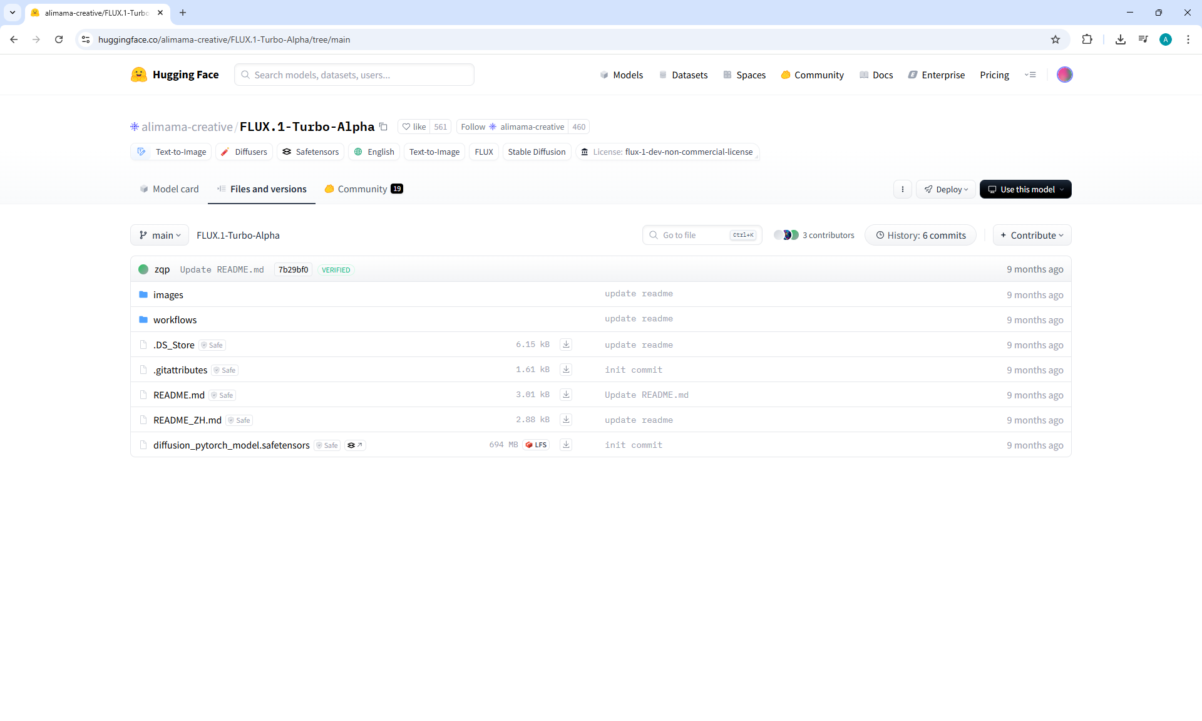Open the workflows folder

[x=175, y=319]
